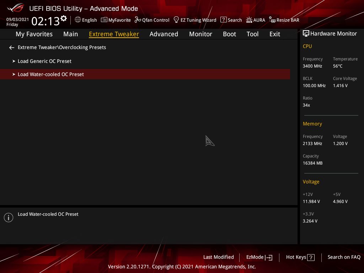Click the Search label in toolbar
364x273 pixels.
(235, 20)
